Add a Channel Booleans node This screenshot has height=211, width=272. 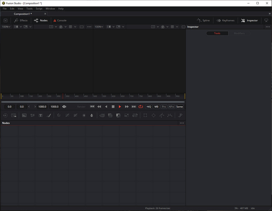coord(110,115)
